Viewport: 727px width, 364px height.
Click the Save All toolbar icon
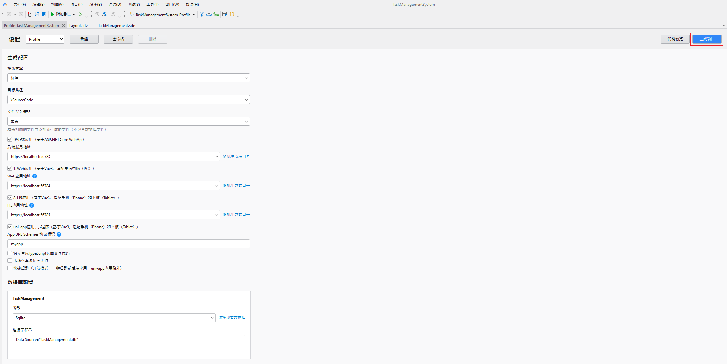click(44, 14)
